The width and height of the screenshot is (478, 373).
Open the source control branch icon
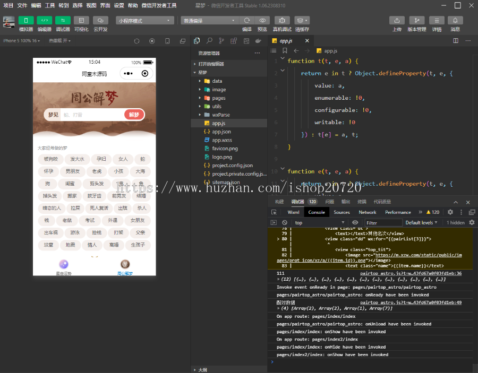(x=221, y=41)
